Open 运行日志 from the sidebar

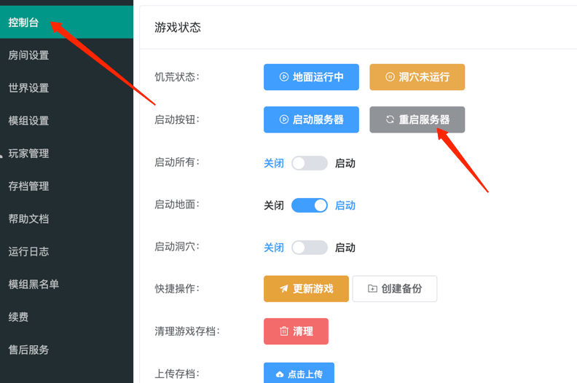tap(29, 252)
